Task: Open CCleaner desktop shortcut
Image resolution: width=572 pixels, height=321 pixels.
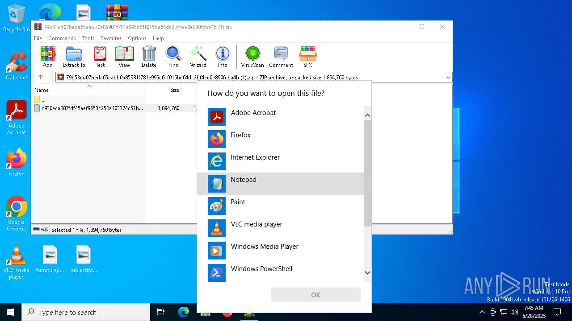Action: [17, 66]
